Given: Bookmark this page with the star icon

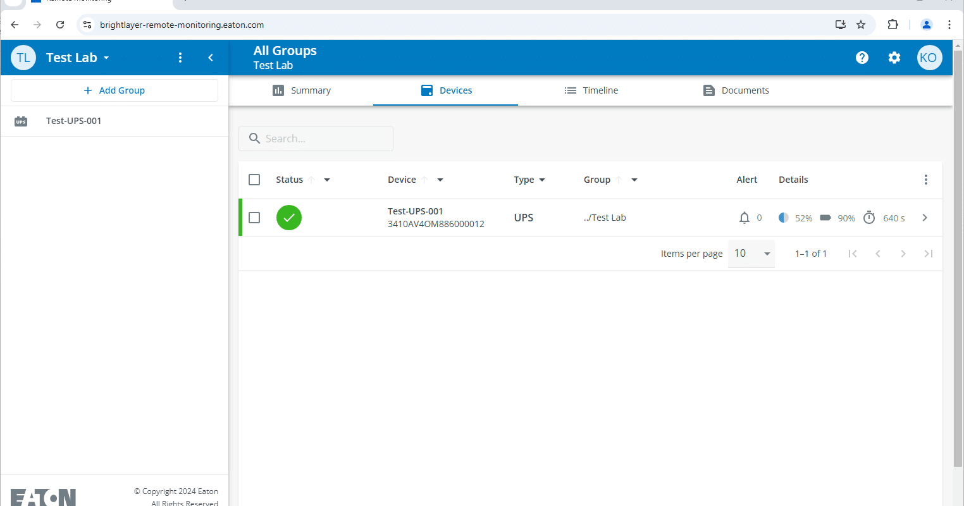Looking at the screenshot, I should click(x=861, y=25).
